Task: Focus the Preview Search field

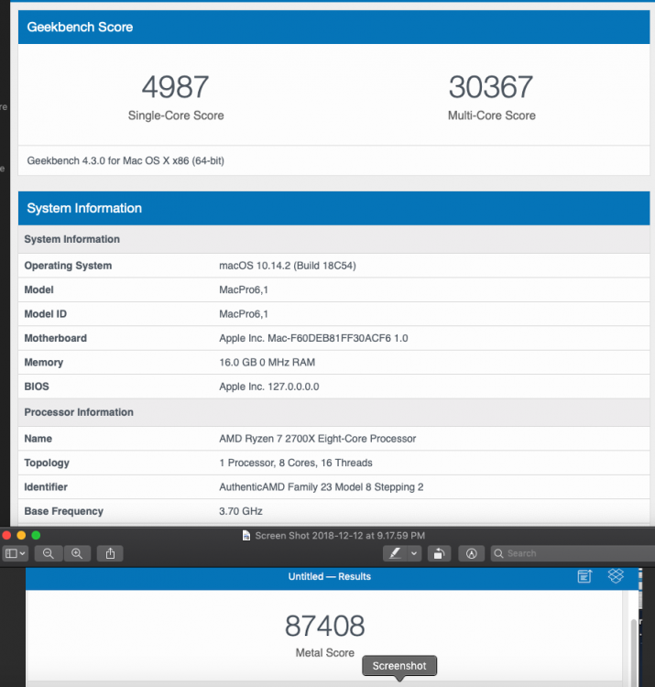Action: point(573,553)
